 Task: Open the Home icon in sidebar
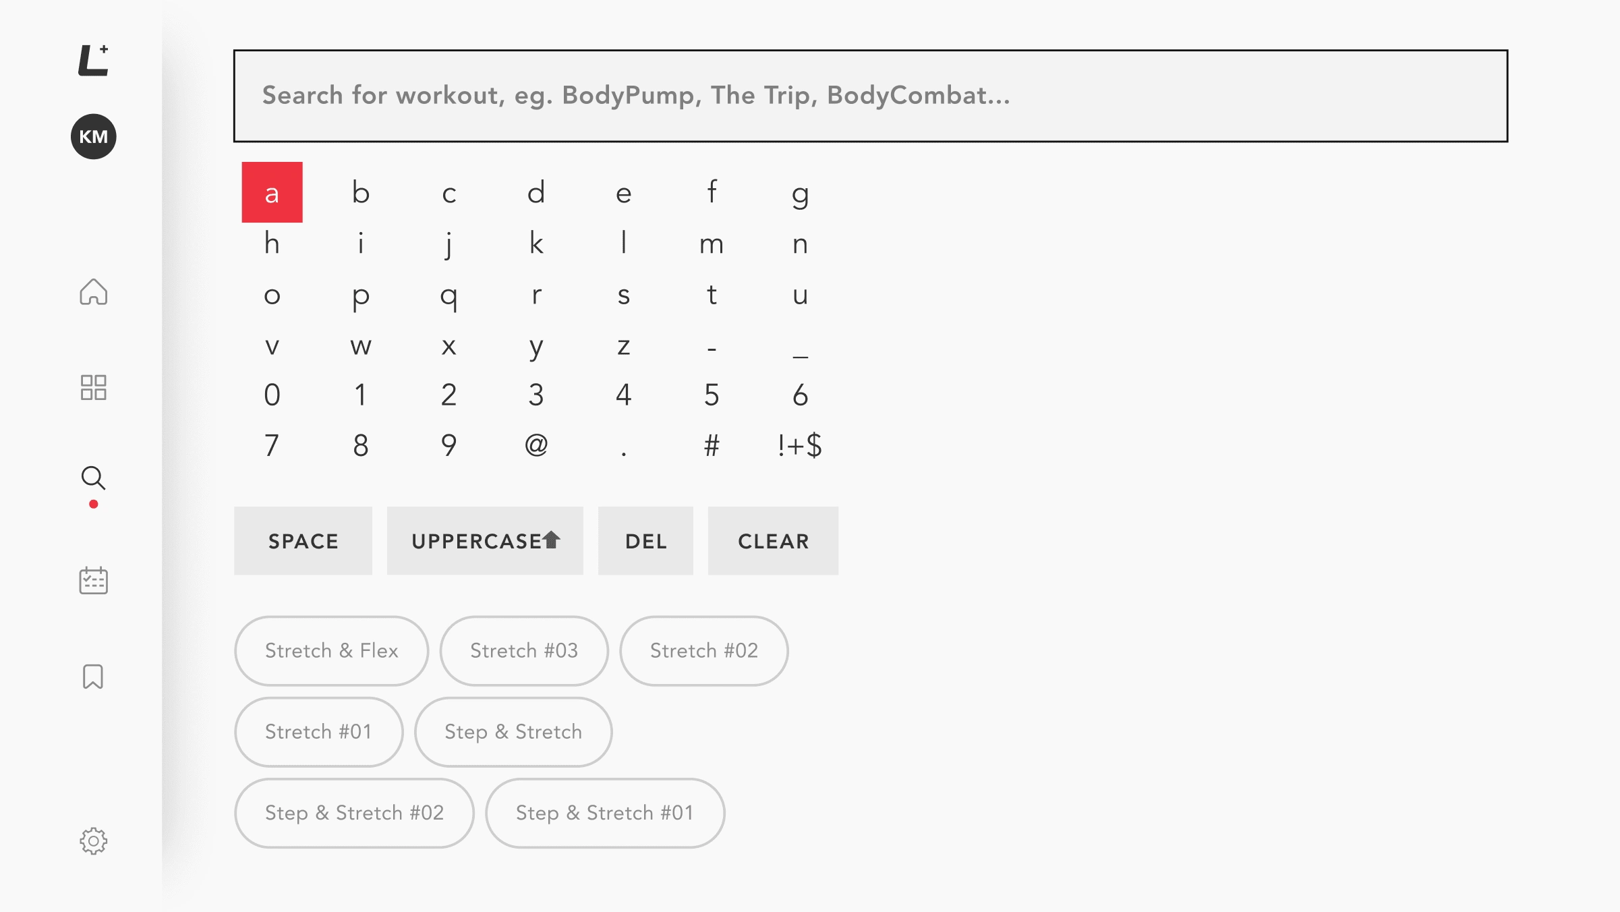93,292
